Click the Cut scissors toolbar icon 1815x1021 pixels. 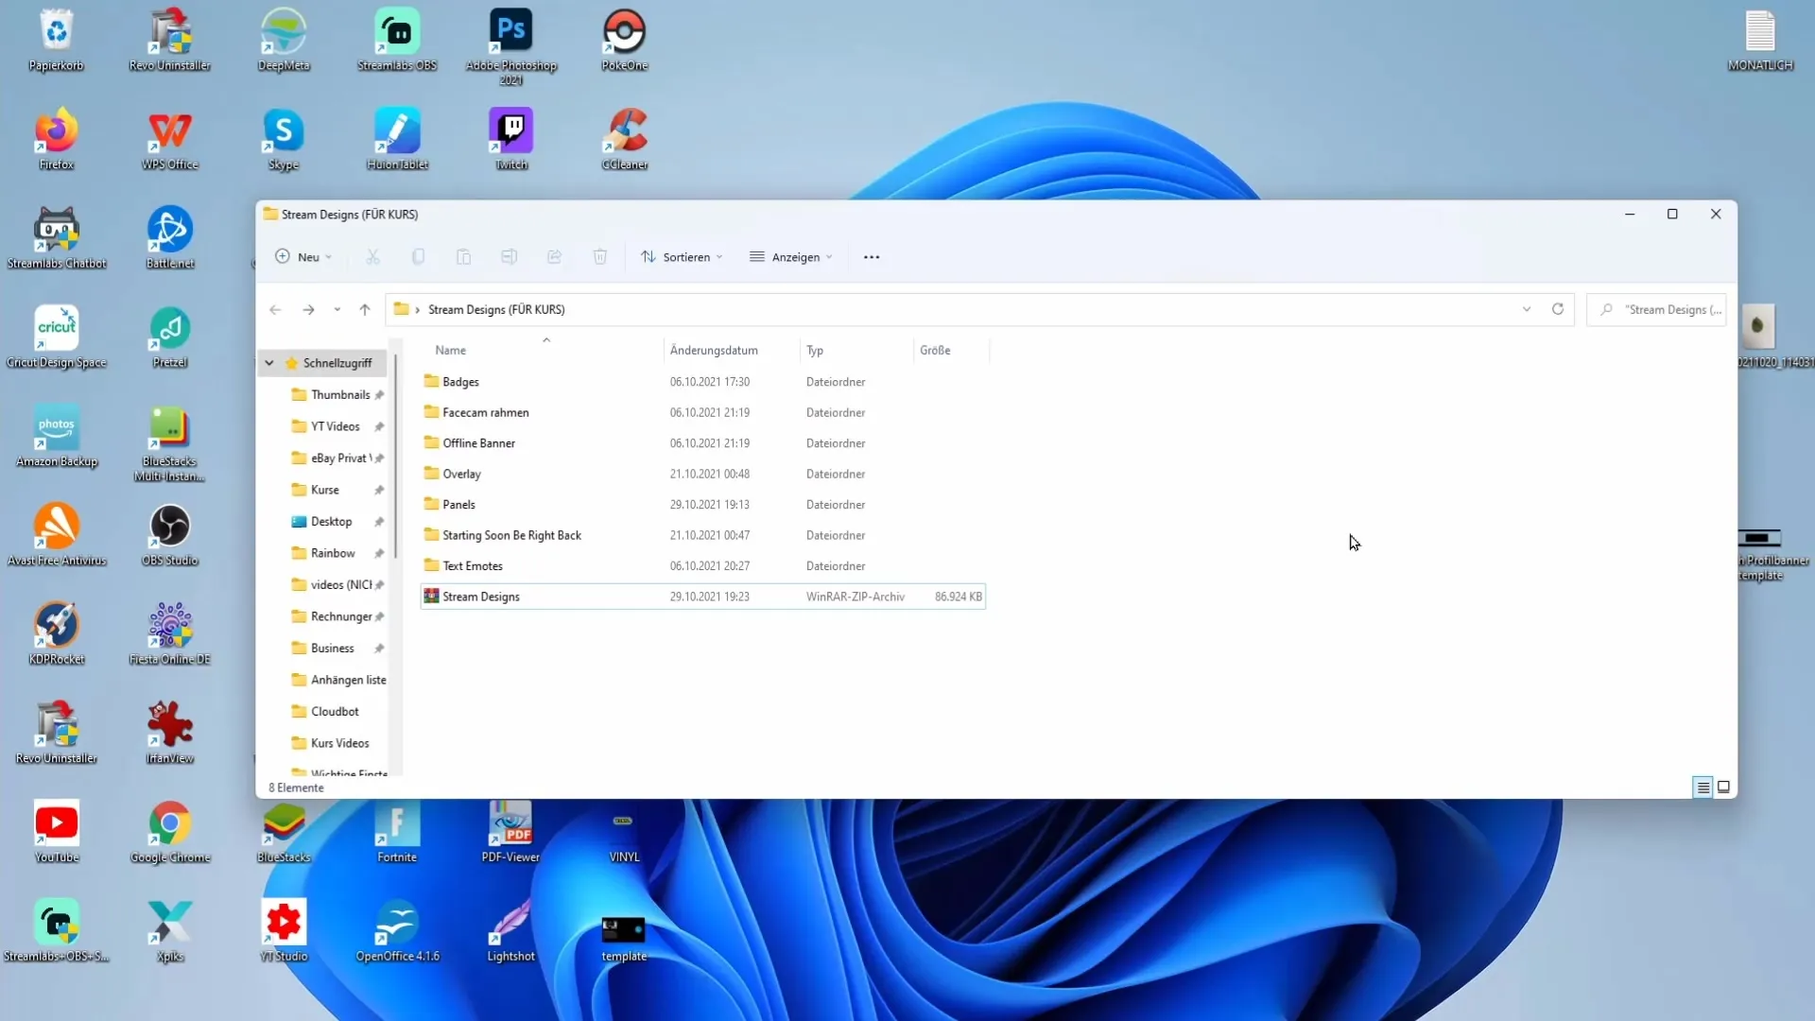coord(372,257)
